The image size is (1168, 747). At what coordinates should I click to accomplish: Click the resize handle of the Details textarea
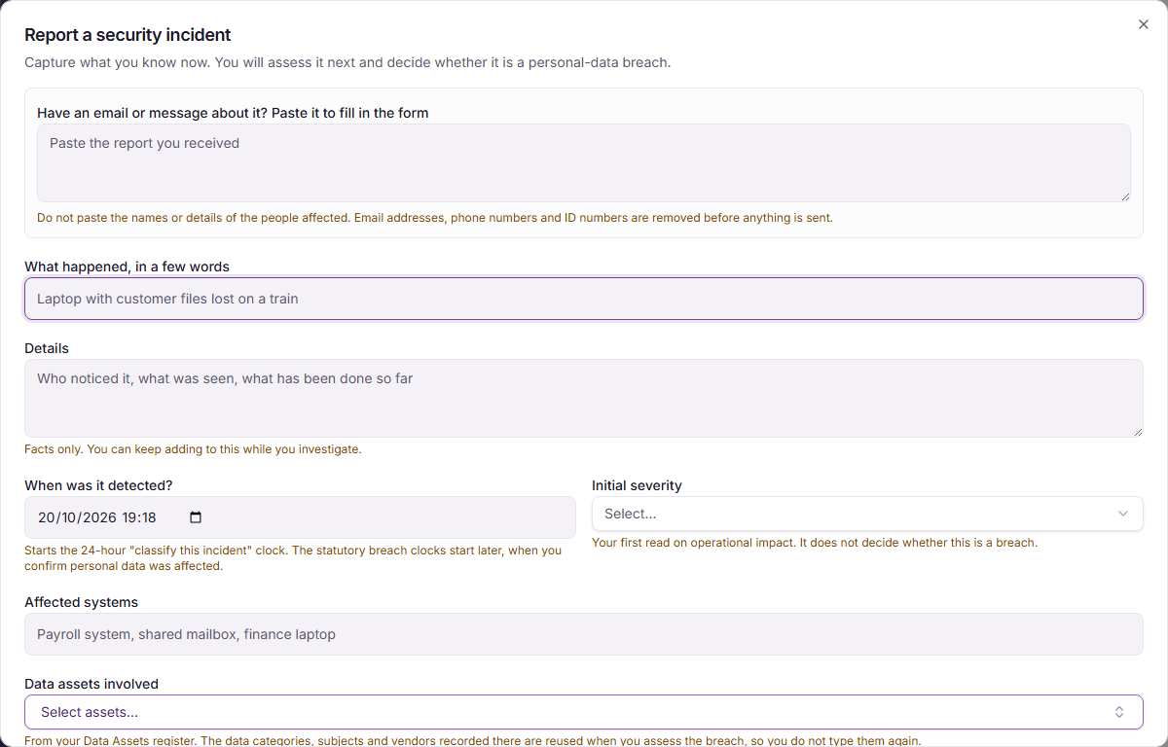point(1137,431)
